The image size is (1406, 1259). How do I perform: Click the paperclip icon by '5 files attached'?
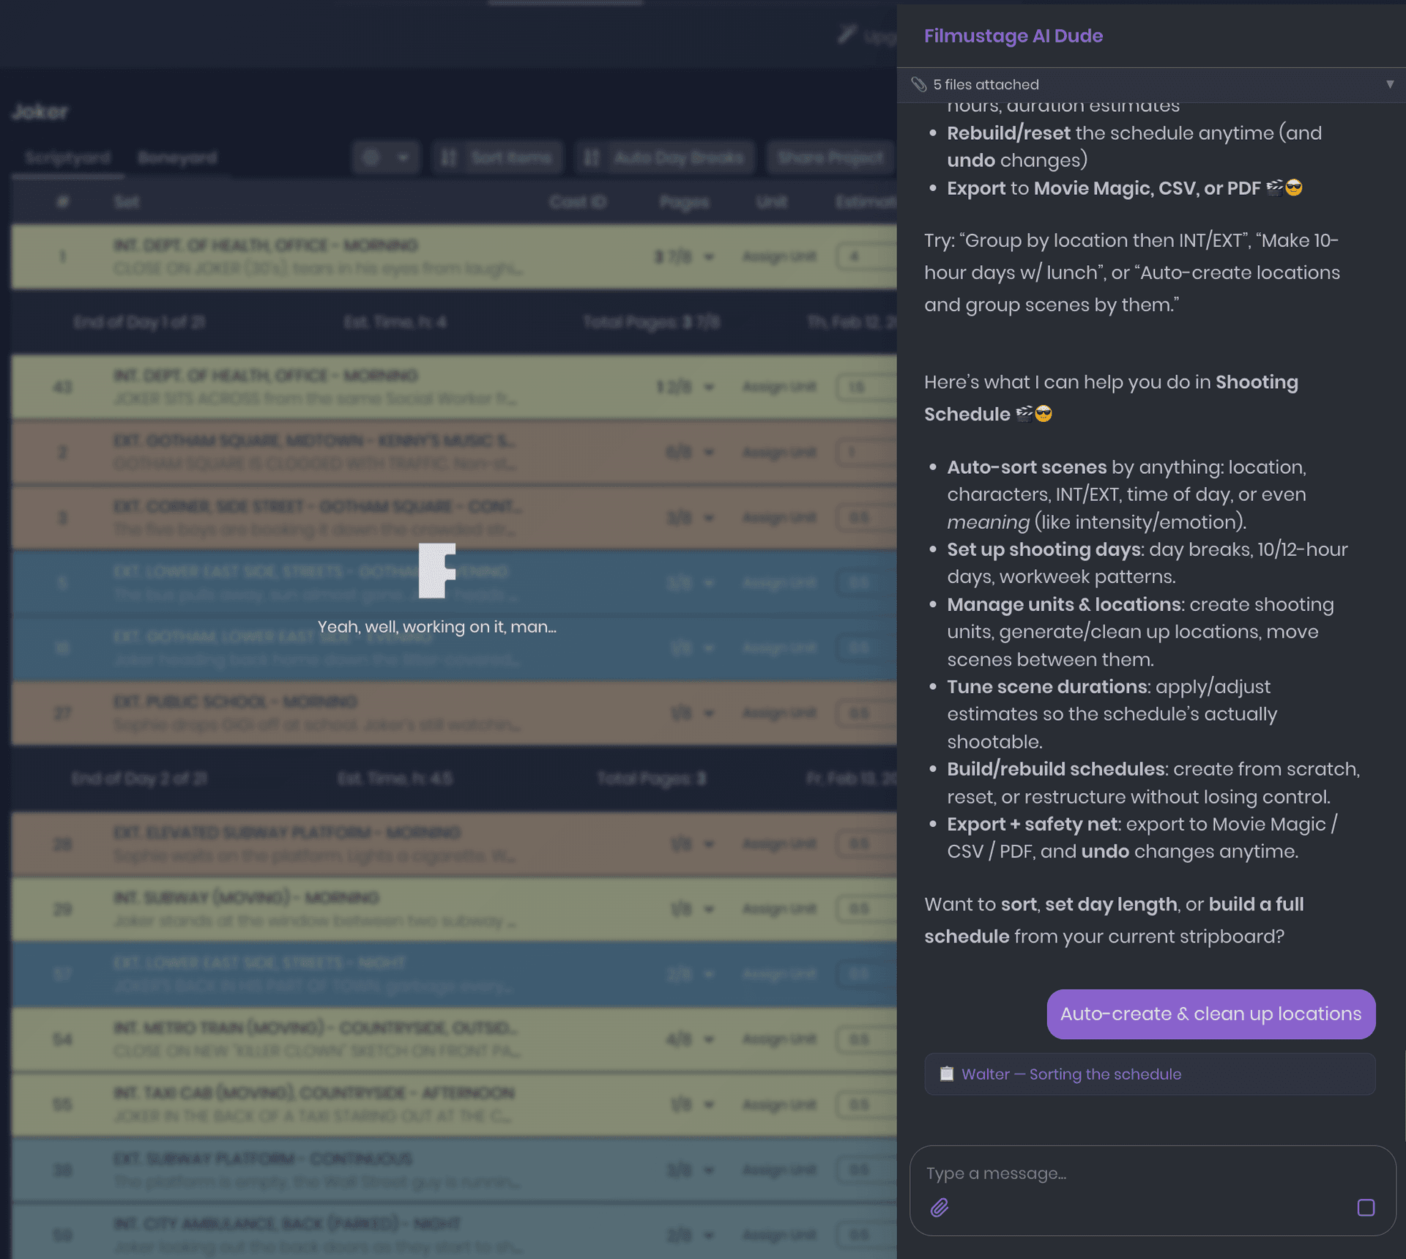[x=921, y=84]
